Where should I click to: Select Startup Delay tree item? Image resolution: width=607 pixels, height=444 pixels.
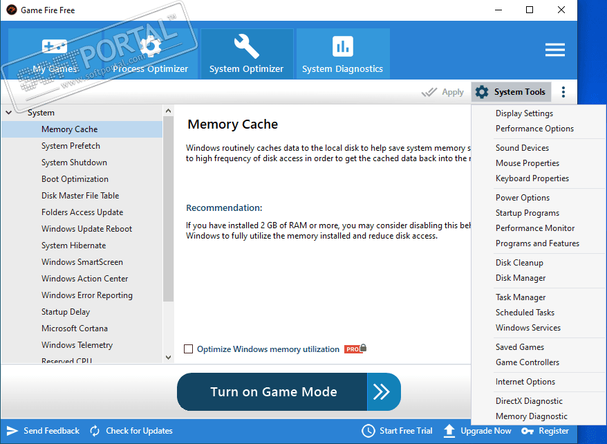pos(66,312)
